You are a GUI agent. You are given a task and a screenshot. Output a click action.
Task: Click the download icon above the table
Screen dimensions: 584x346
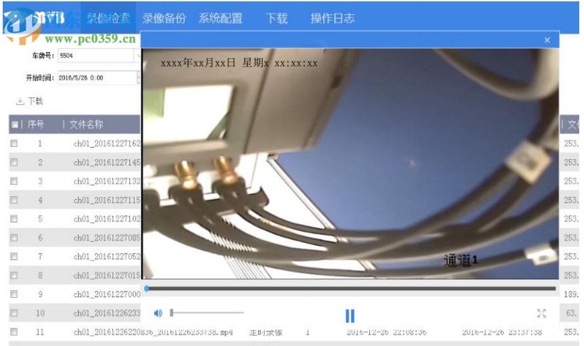pos(20,101)
